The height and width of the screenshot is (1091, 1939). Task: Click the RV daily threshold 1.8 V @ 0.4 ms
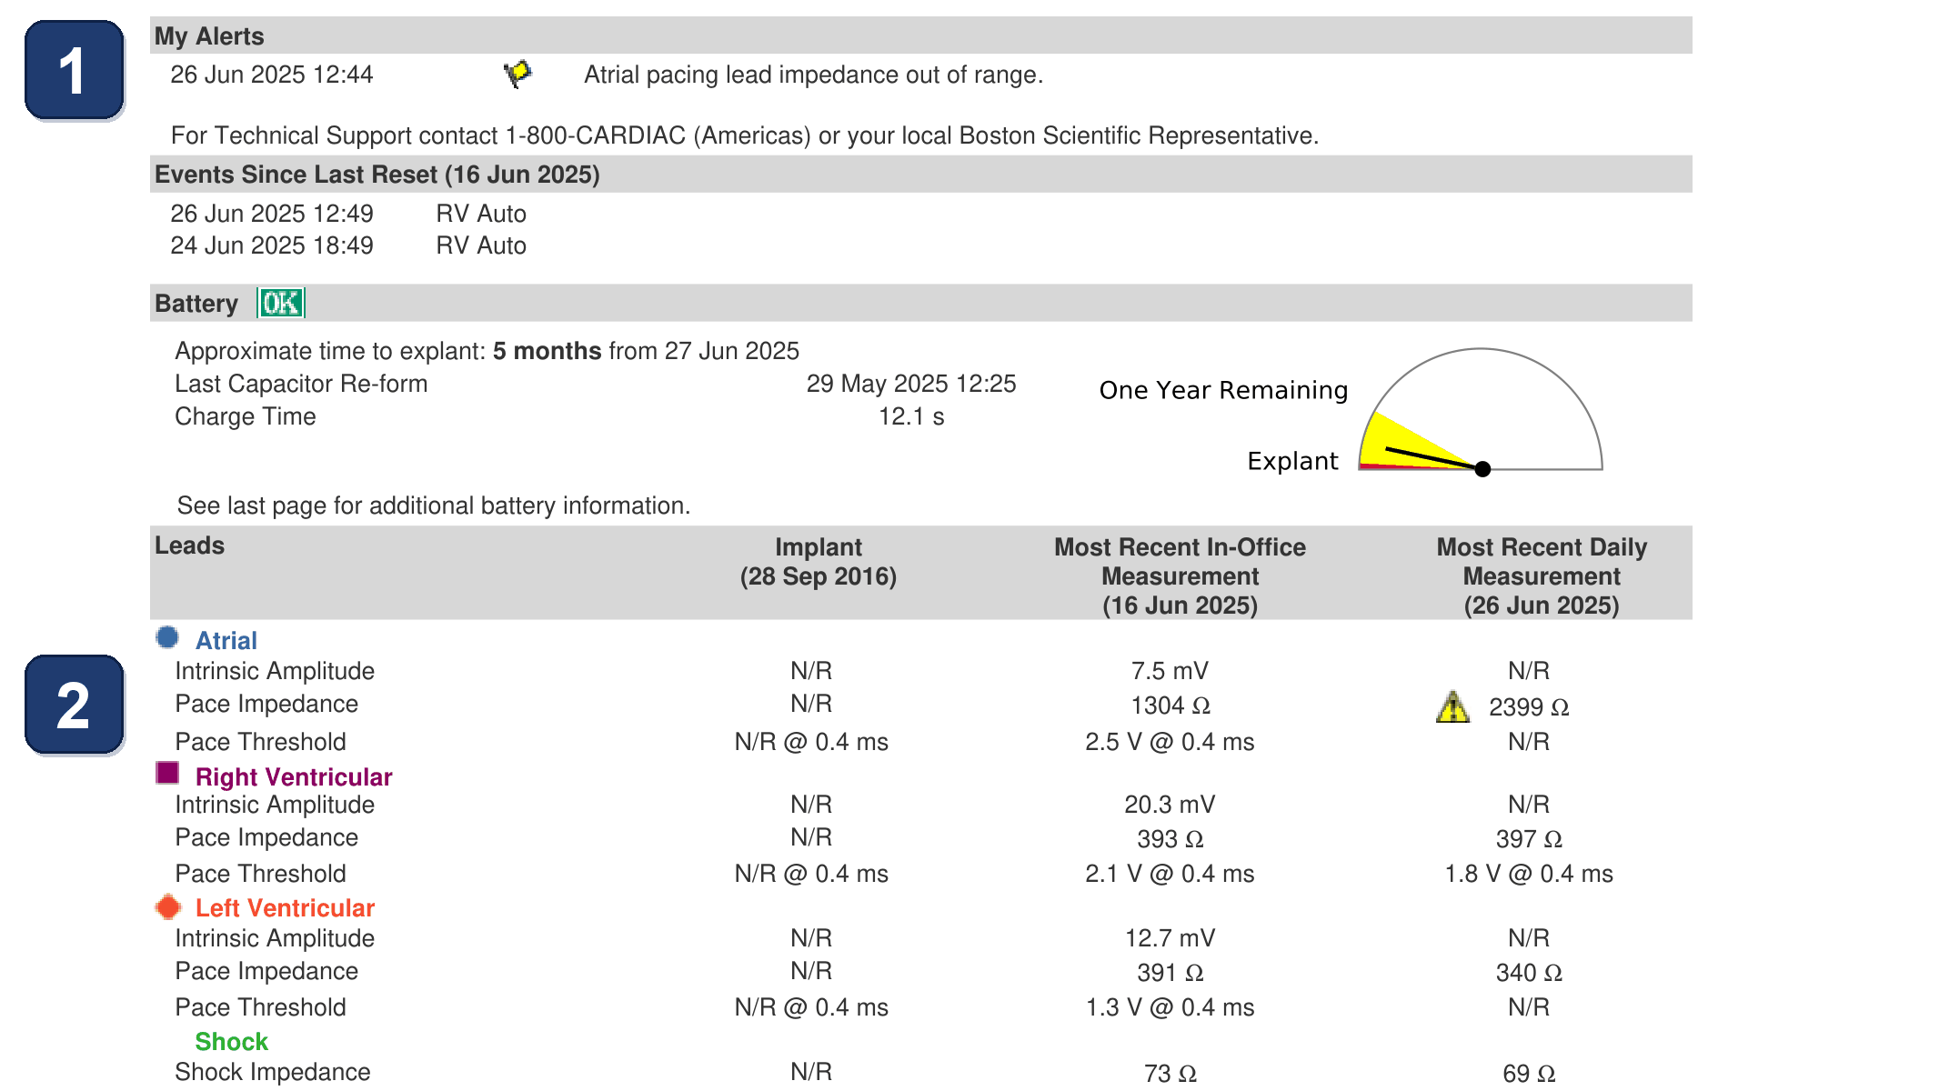click(1529, 874)
